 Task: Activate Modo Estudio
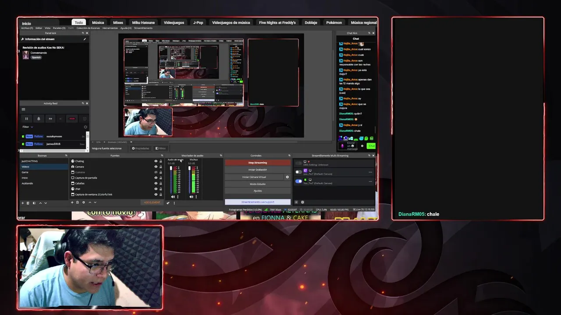pyautogui.click(x=258, y=184)
